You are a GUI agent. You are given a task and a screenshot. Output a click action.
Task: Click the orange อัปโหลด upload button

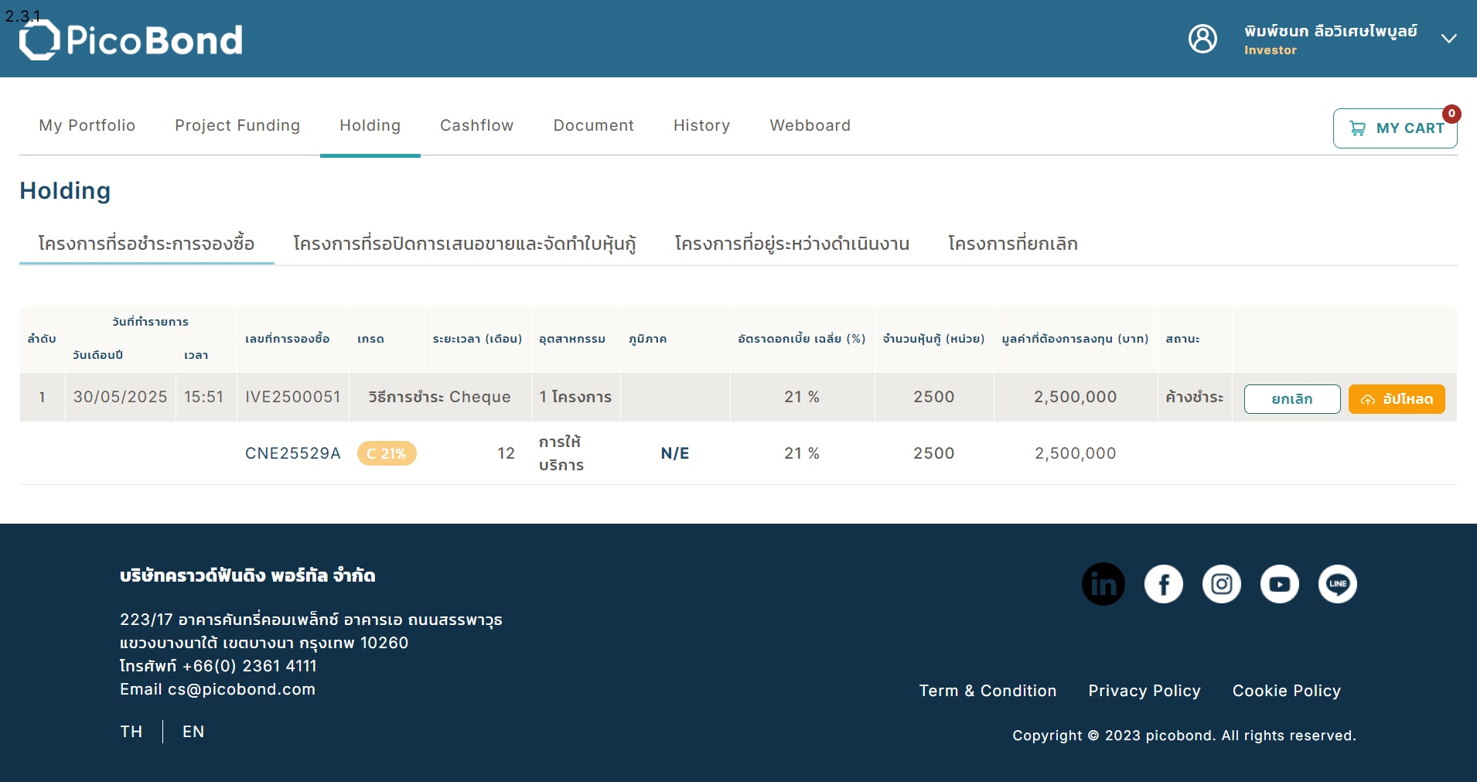click(x=1397, y=399)
